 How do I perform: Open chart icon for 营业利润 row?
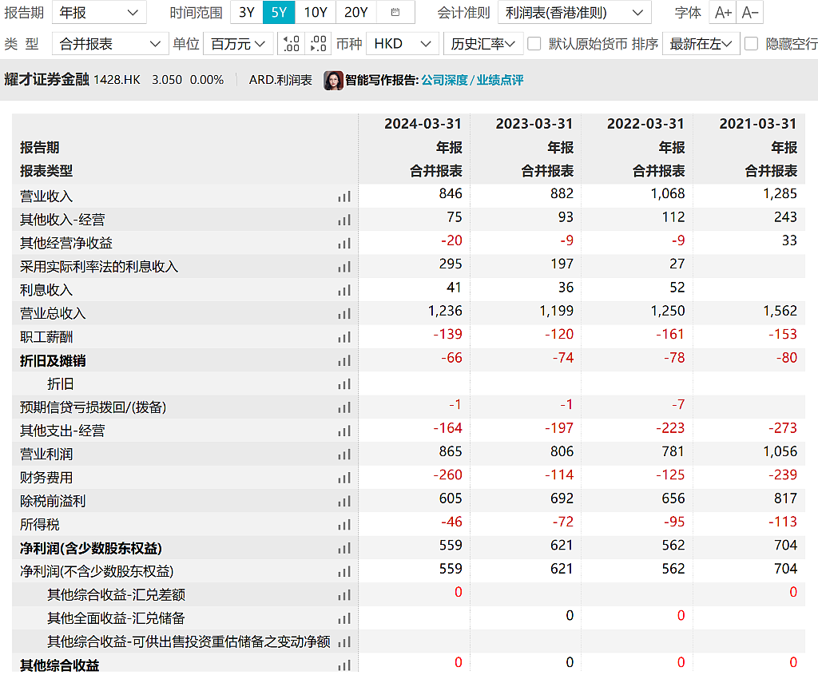click(343, 455)
